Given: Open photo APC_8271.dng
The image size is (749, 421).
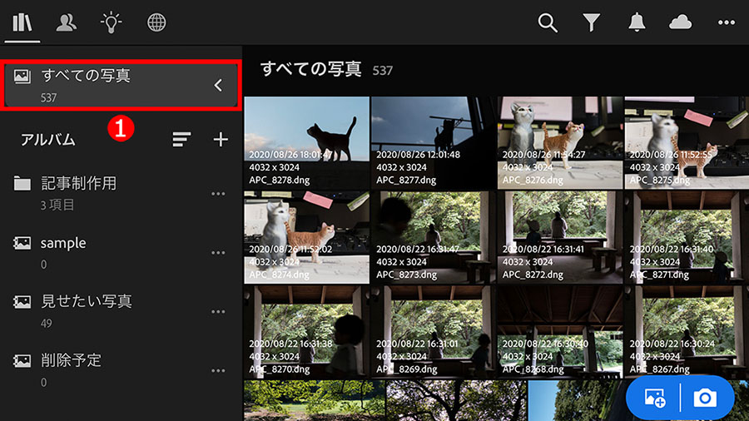Looking at the screenshot, I should tap(687, 237).
